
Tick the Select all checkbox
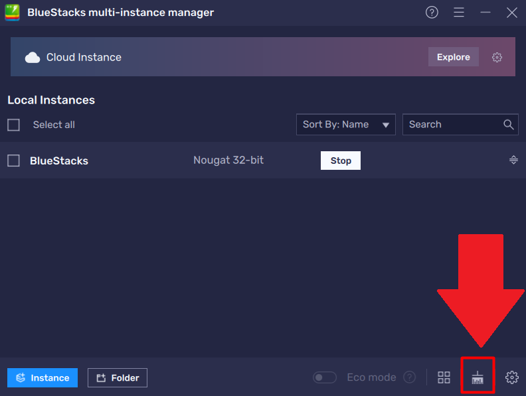click(13, 125)
